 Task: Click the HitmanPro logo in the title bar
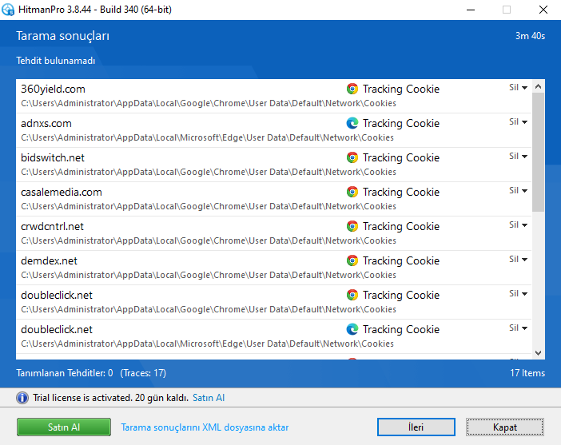pos(8,10)
